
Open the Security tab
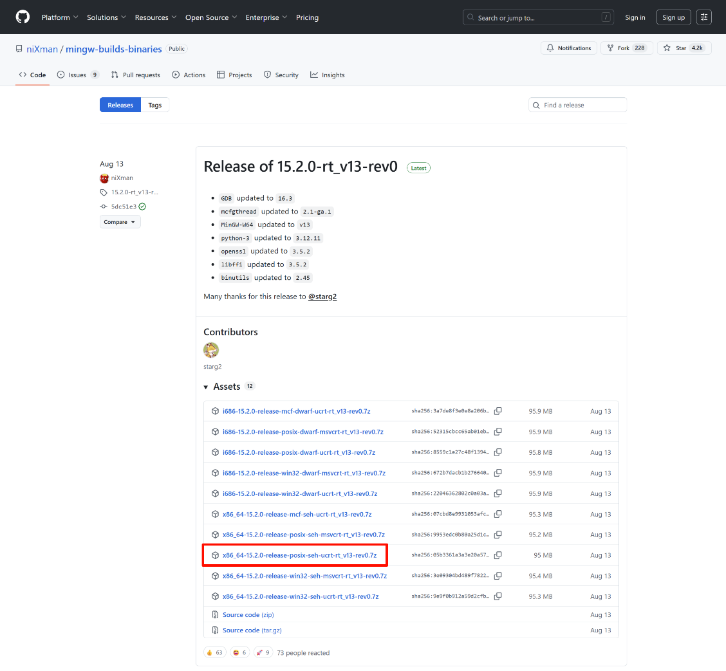(x=281, y=75)
